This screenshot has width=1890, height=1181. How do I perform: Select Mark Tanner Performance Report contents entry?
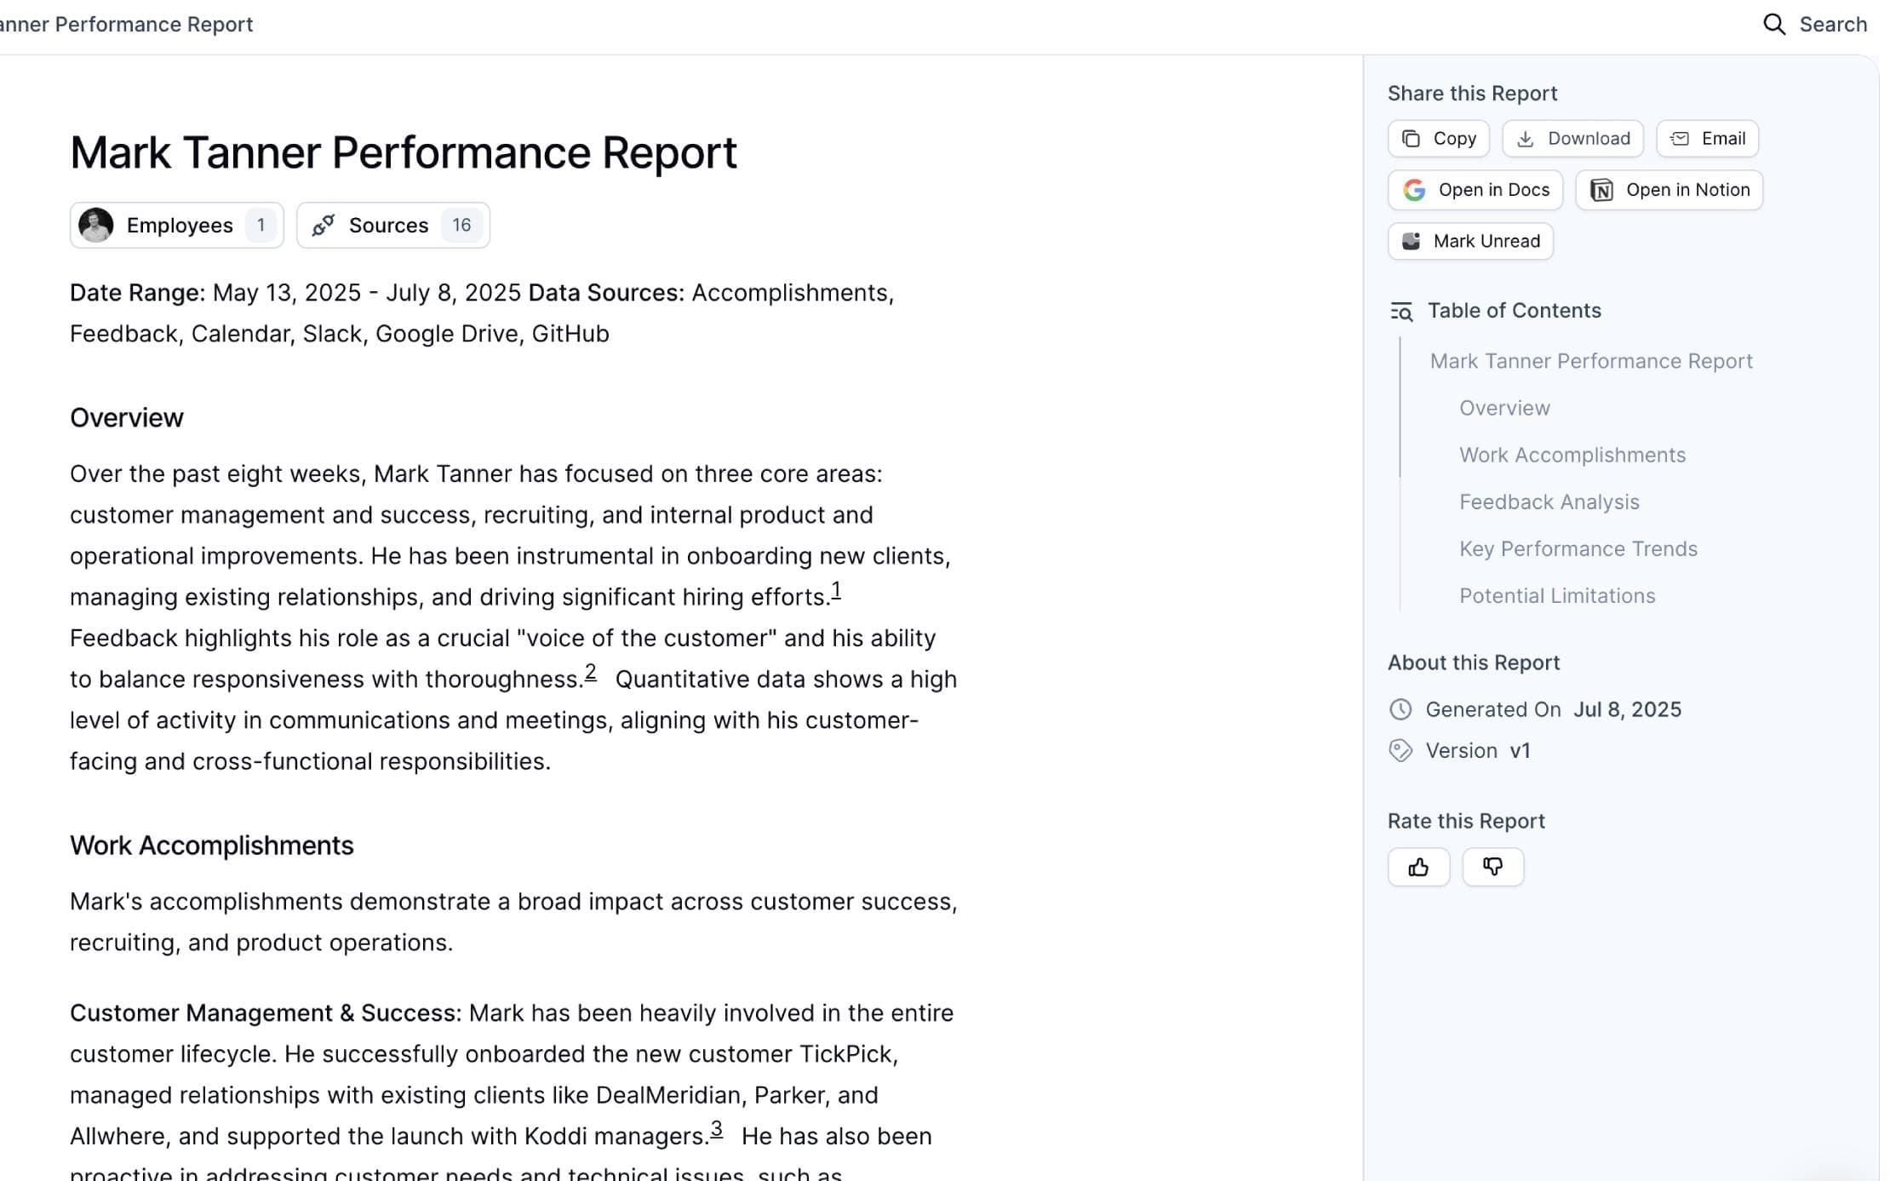(x=1590, y=361)
